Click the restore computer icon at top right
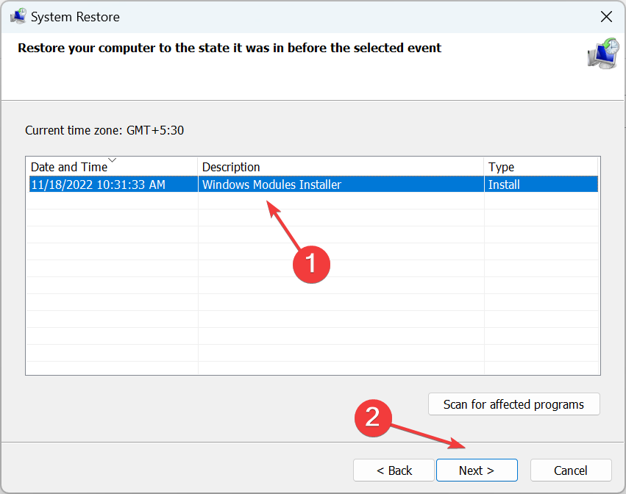 603,54
